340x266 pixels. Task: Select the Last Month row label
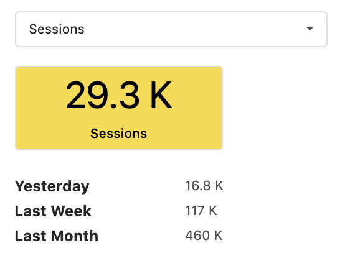point(57,236)
